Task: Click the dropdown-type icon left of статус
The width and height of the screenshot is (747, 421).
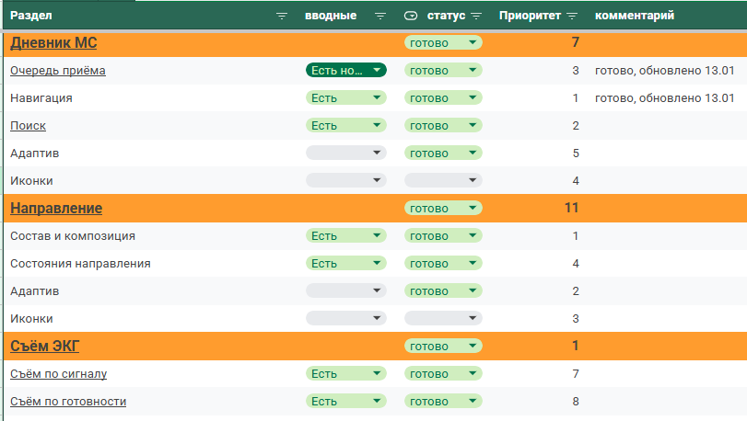Action: coord(411,16)
